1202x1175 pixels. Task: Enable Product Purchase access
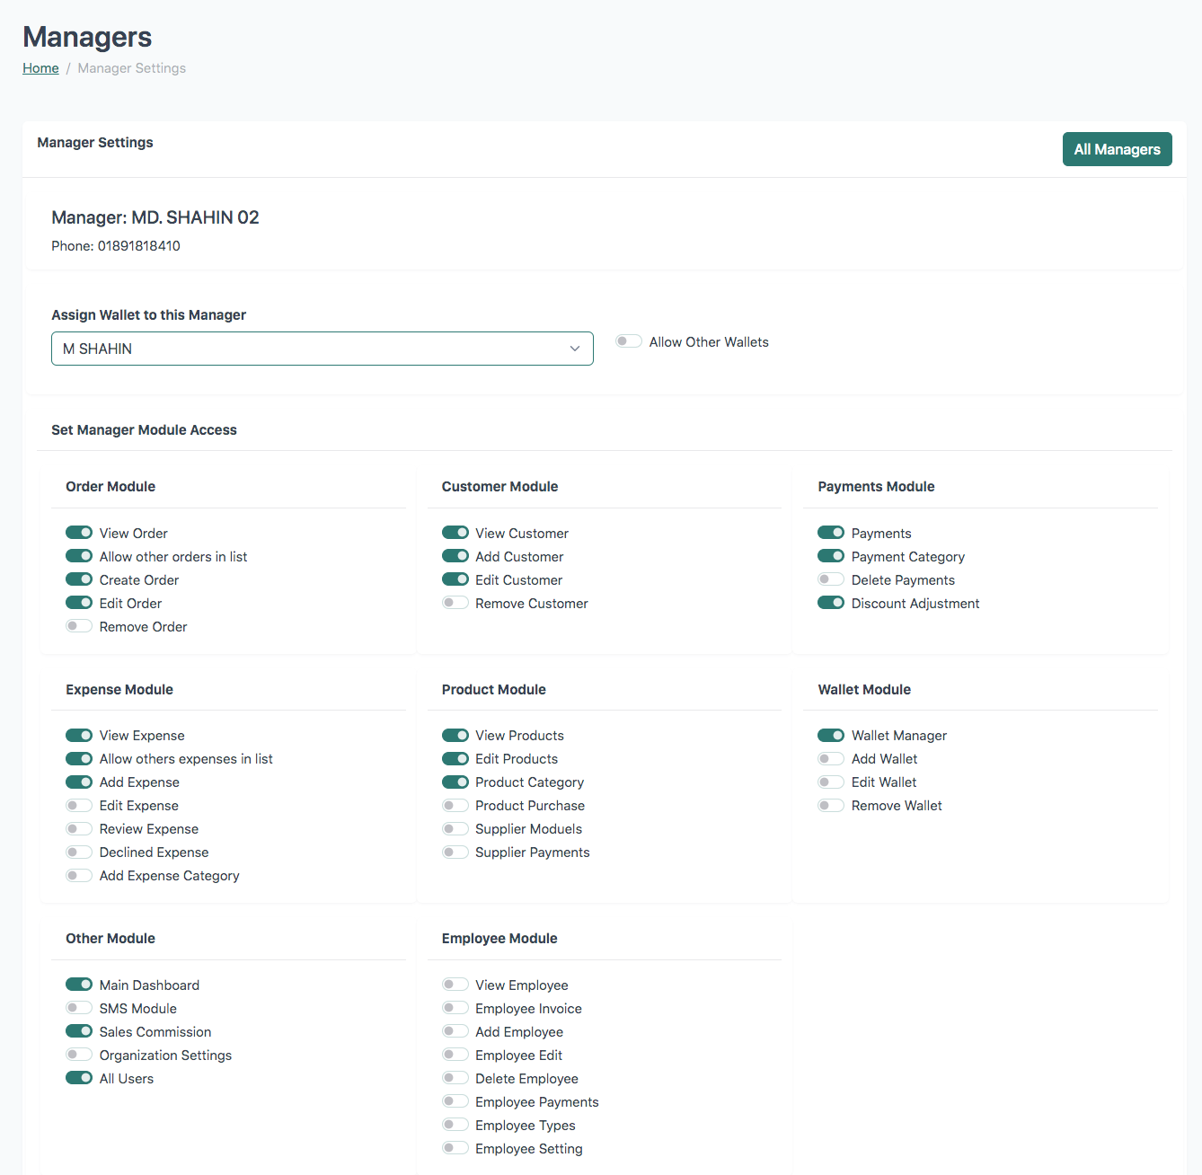click(455, 805)
